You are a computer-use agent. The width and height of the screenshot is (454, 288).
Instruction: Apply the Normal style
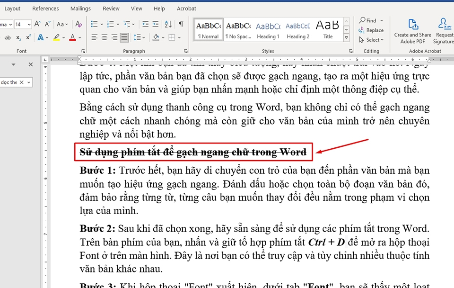tap(209, 29)
